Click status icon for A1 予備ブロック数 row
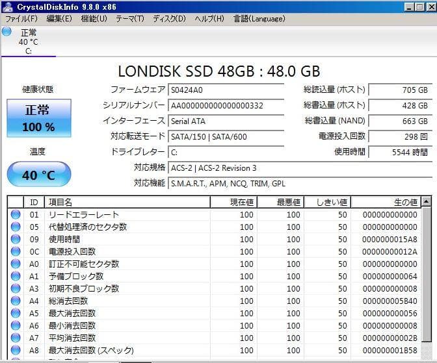This screenshot has width=437, height=363. (x=16, y=276)
